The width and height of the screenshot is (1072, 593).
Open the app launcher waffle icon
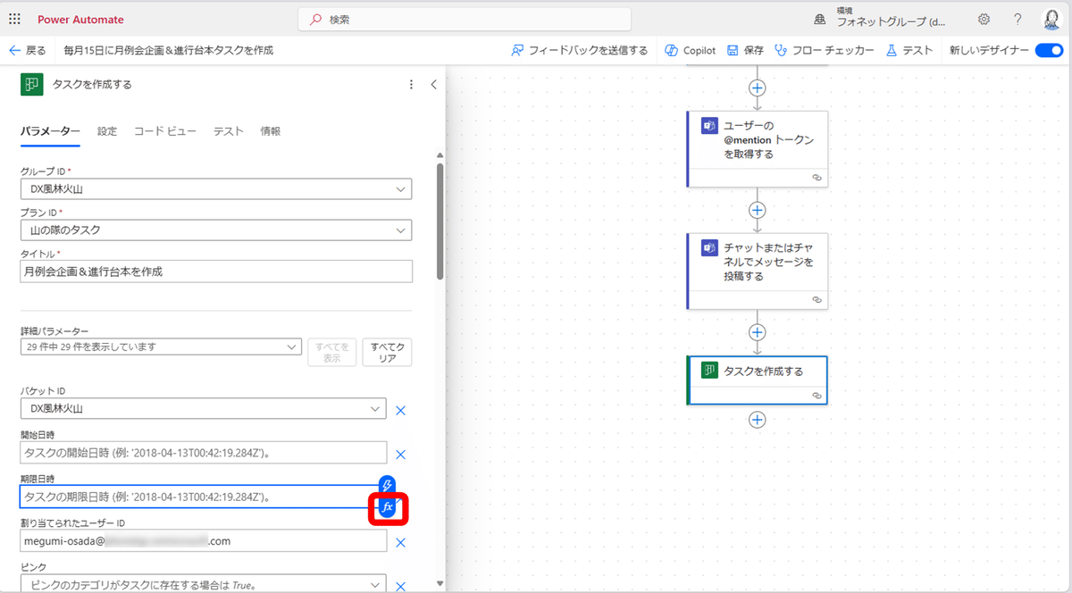14,19
